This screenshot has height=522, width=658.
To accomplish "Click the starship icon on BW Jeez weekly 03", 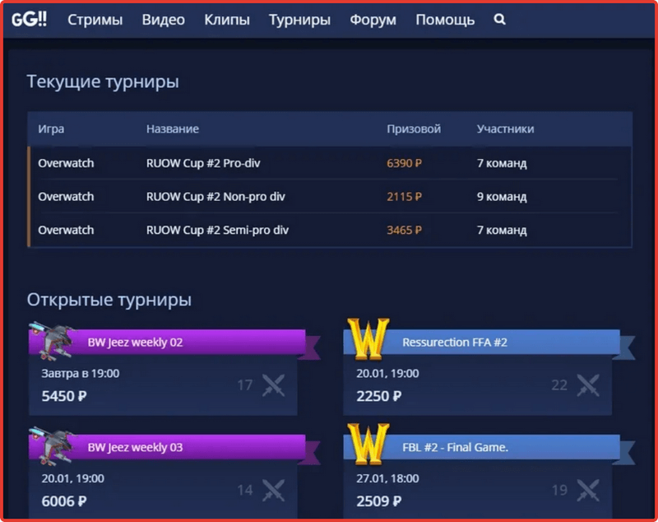I will tap(53, 446).
